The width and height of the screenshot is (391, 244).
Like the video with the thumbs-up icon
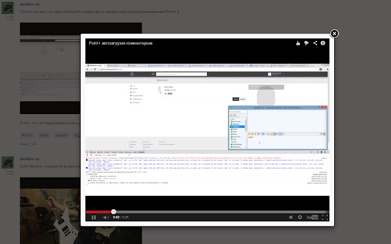pyautogui.click(x=298, y=43)
